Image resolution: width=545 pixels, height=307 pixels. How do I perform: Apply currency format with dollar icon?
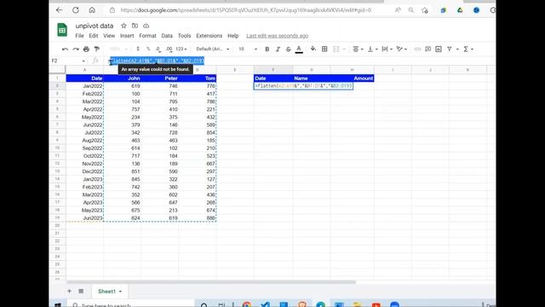(138, 49)
